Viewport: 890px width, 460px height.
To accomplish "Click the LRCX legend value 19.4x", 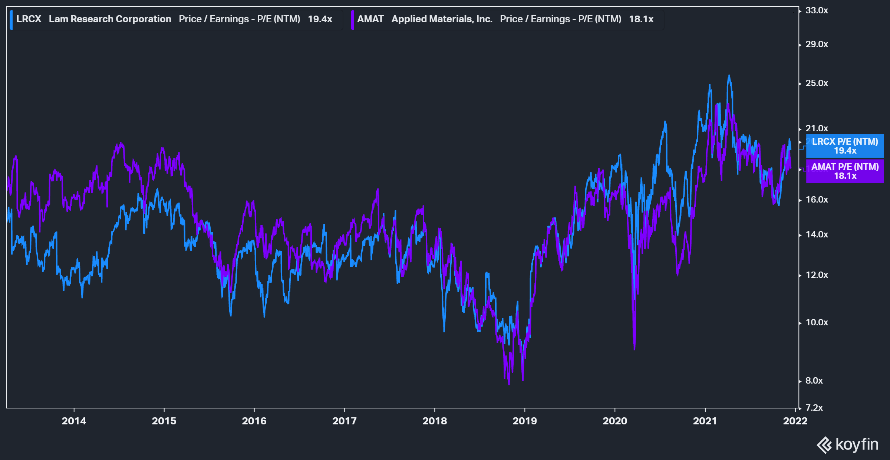I will tap(320, 19).
